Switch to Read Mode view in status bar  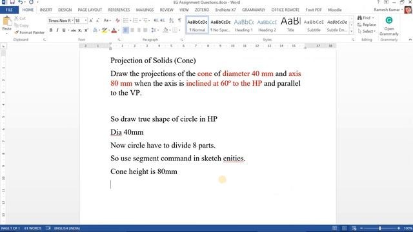pos(334,228)
